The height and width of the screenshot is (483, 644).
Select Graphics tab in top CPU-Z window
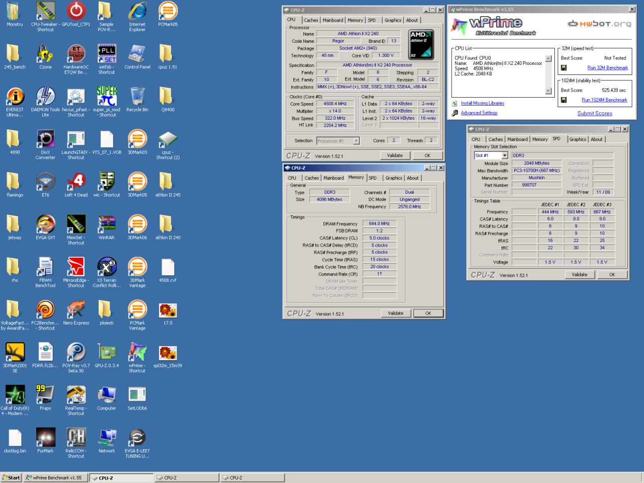click(393, 20)
